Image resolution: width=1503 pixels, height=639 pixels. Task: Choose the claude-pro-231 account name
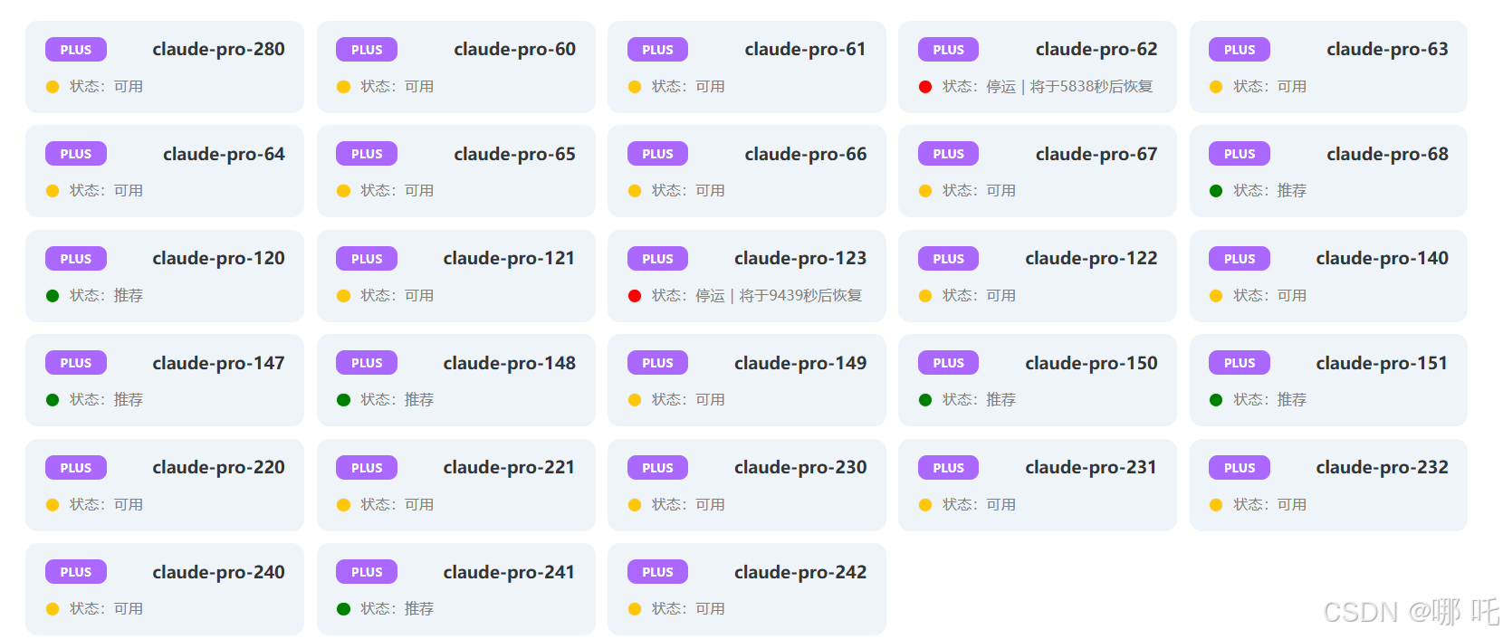tap(1091, 468)
